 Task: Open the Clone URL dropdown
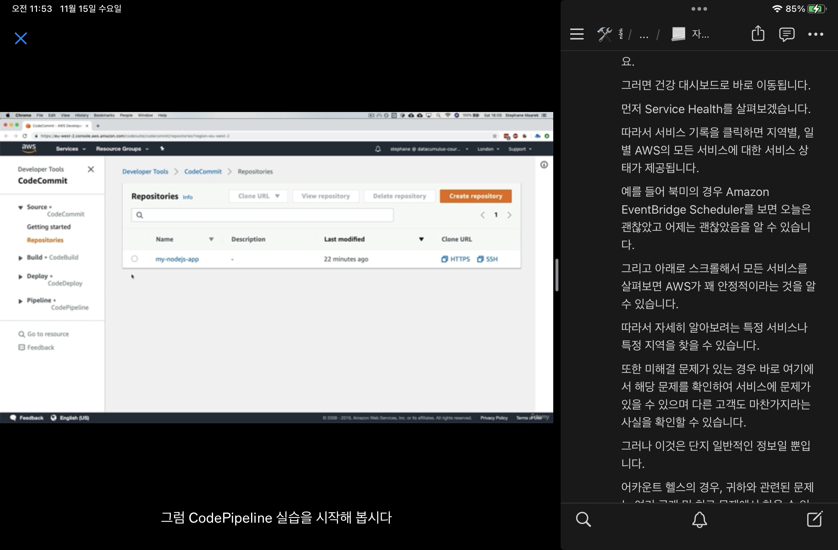[258, 196]
